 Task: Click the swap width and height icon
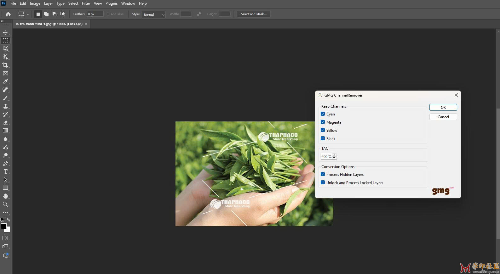tap(199, 14)
